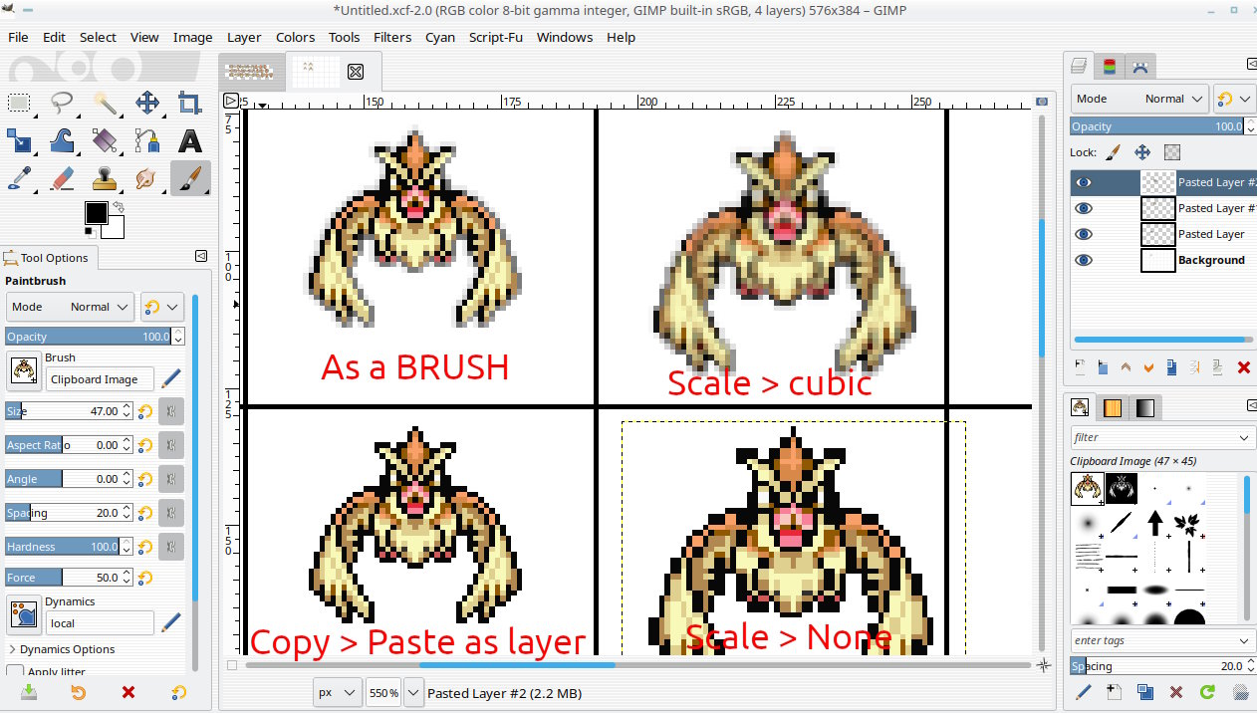Hide the Background layer eye icon
Screen dimensions: 1257x713
[x=1084, y=260]
